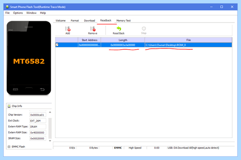The height and width of the screenshot is (160, 241).
Task: Click the empty progress bar above the status bar
Action: [x=144, y=144]
